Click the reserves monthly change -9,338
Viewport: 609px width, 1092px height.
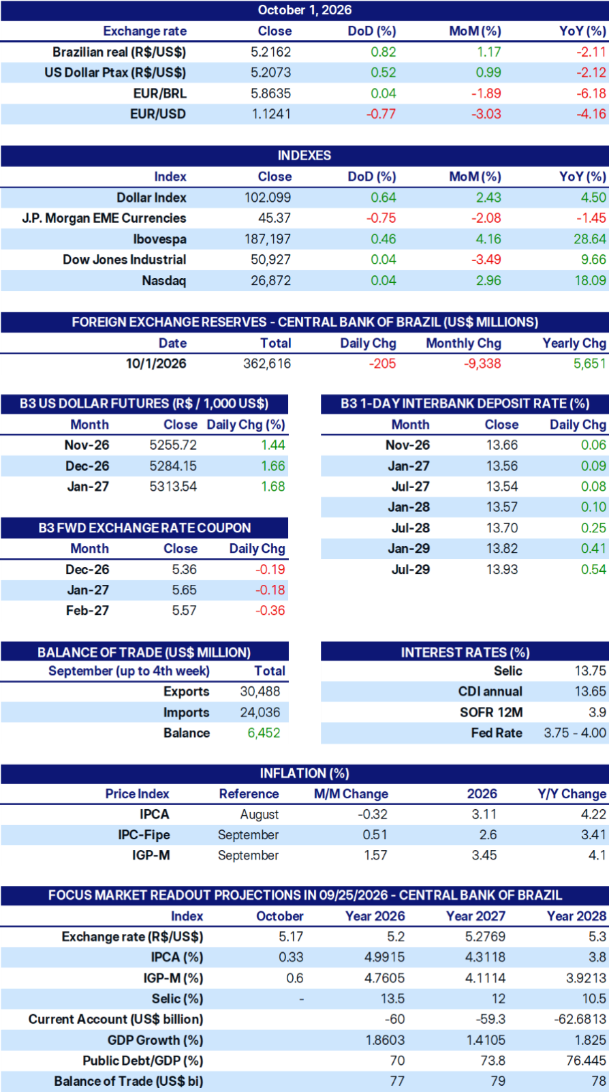pyautogui.click(x=482, y=364)
